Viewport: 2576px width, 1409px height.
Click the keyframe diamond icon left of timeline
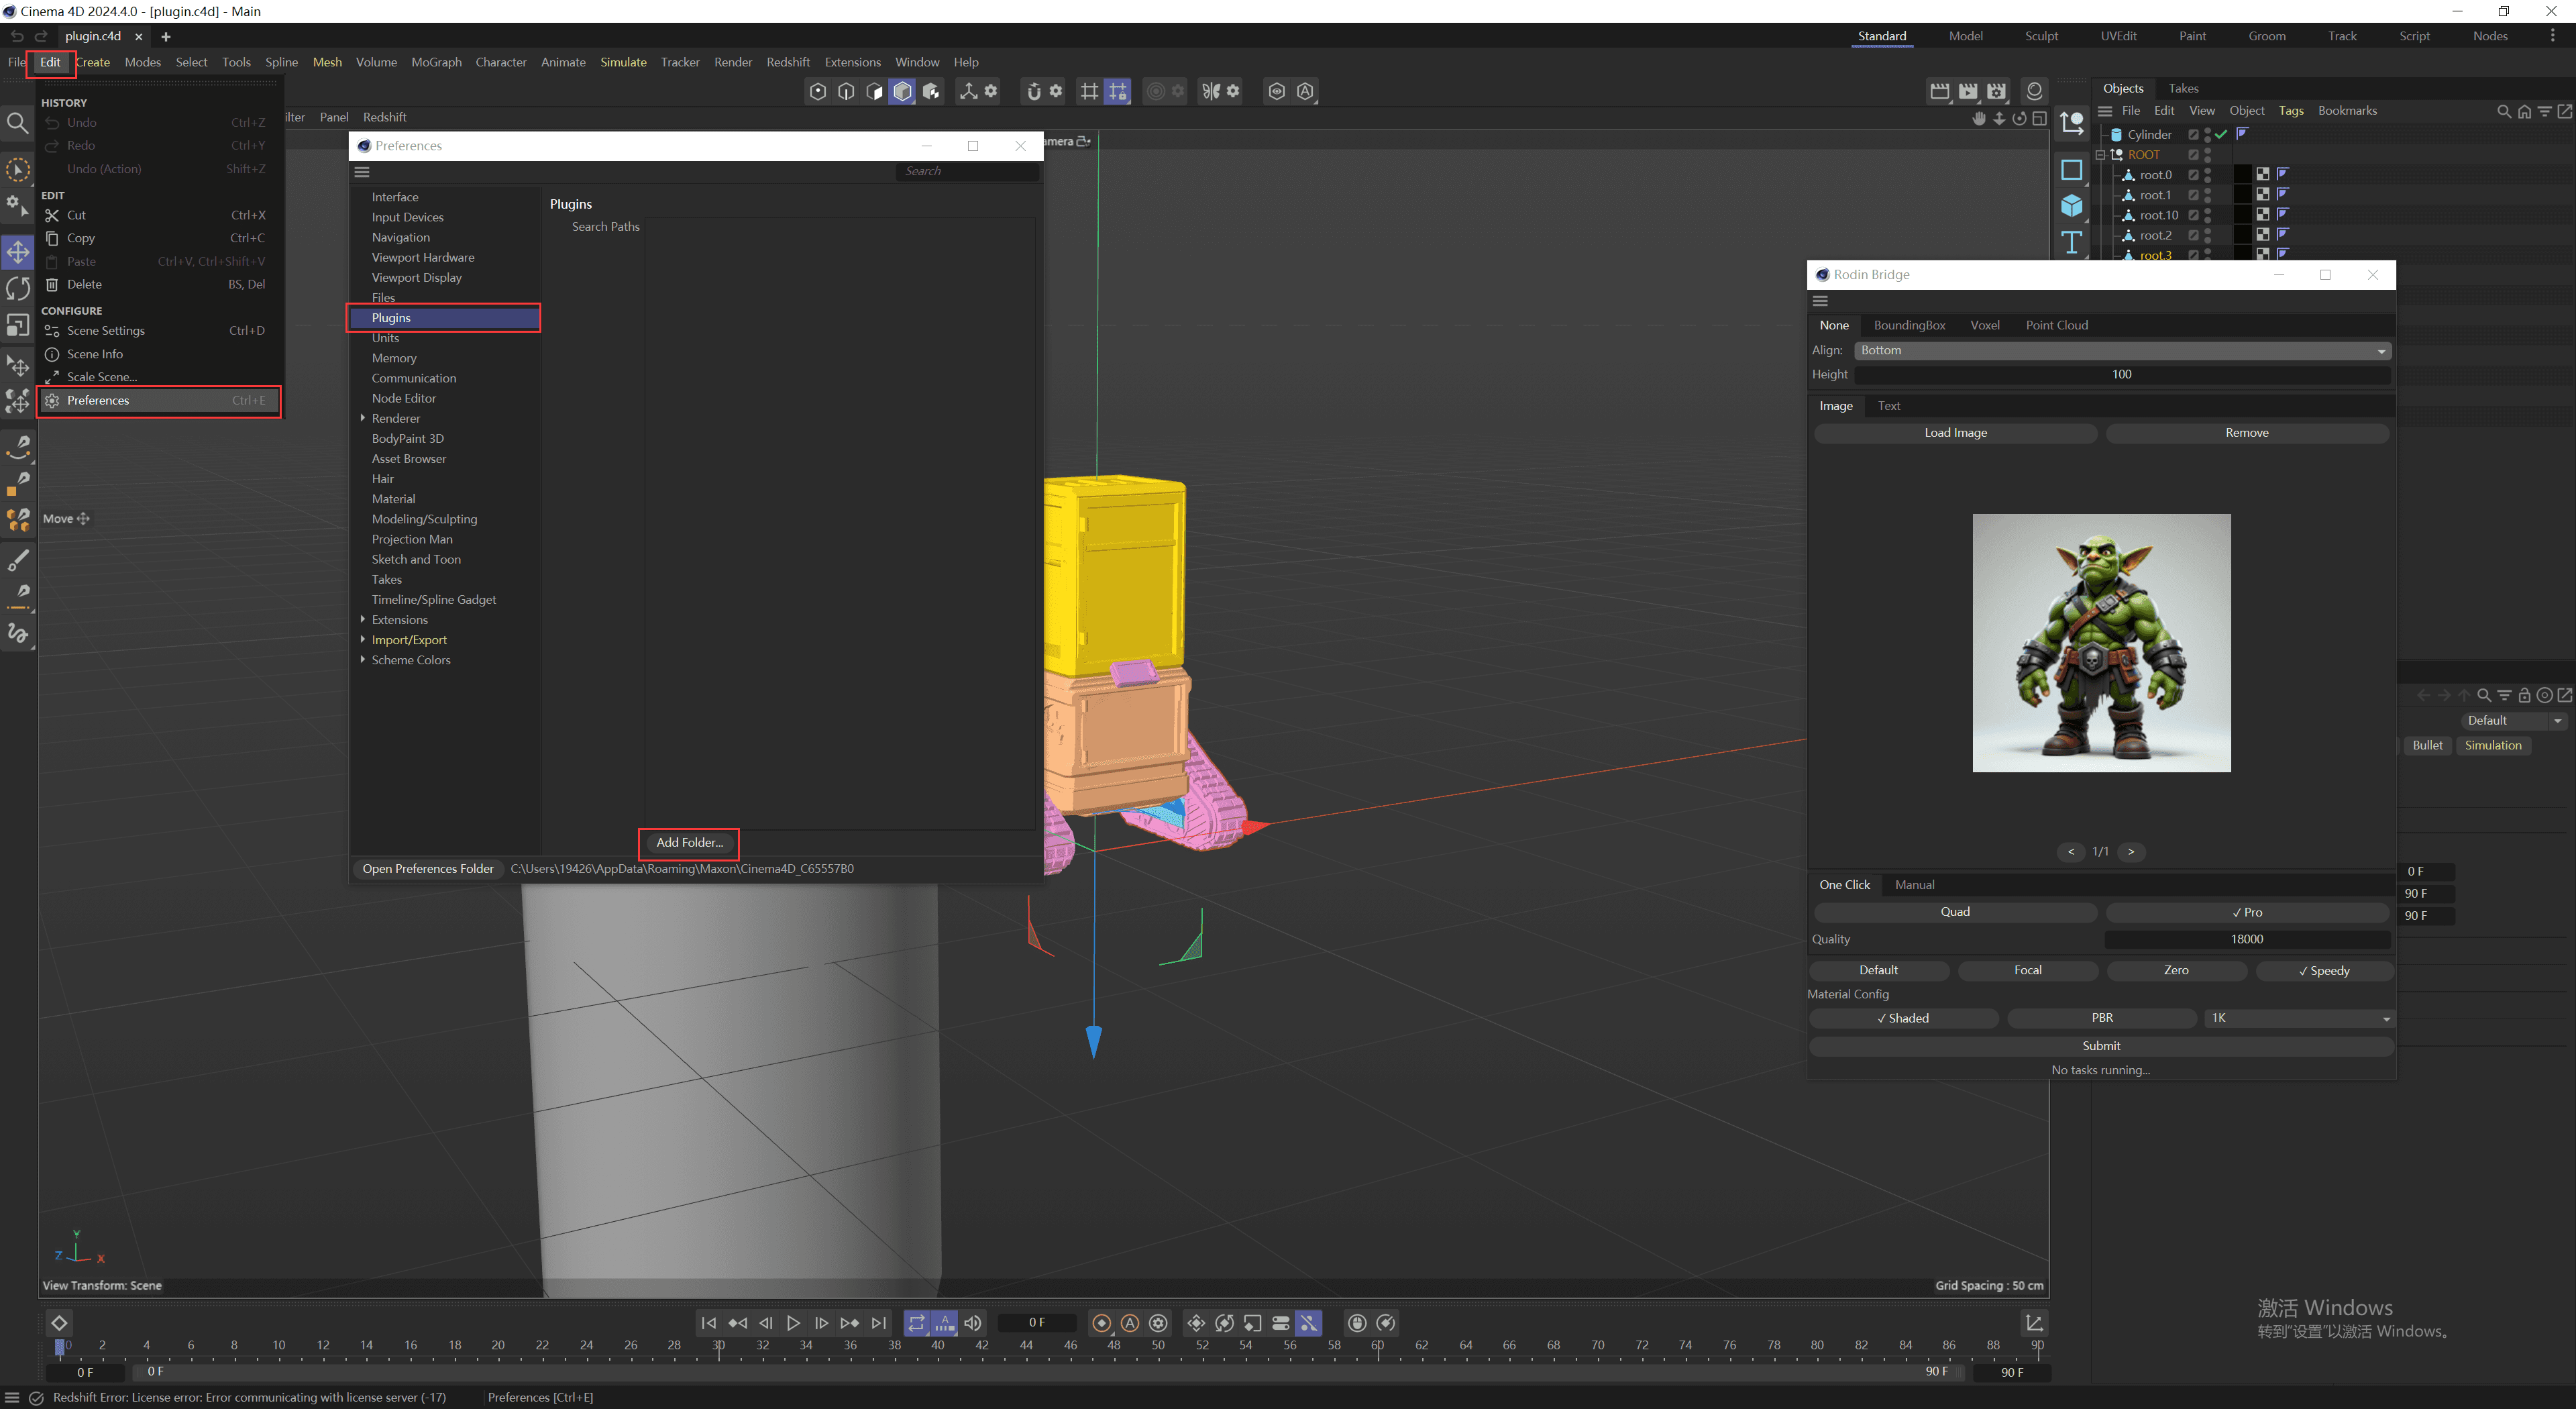(x=59, y=1323)
